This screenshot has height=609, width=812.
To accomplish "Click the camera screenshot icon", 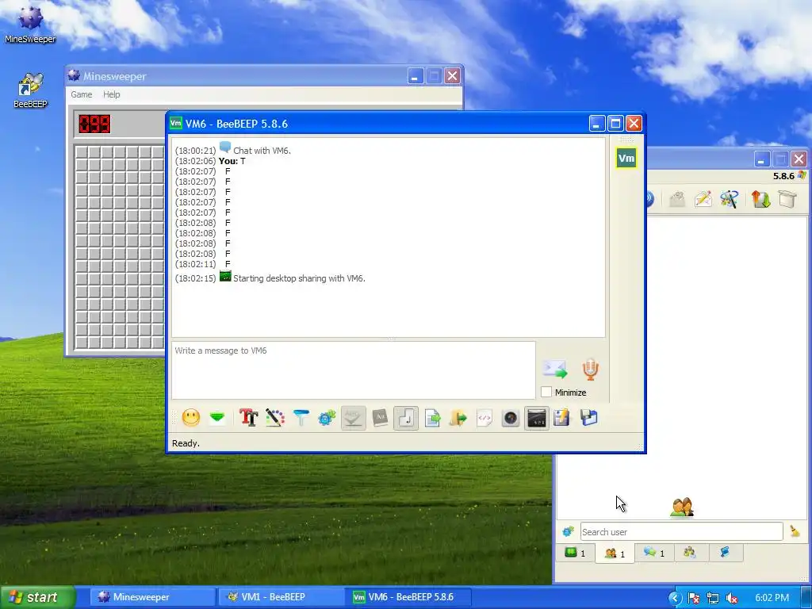I will [x=511, y=417].
